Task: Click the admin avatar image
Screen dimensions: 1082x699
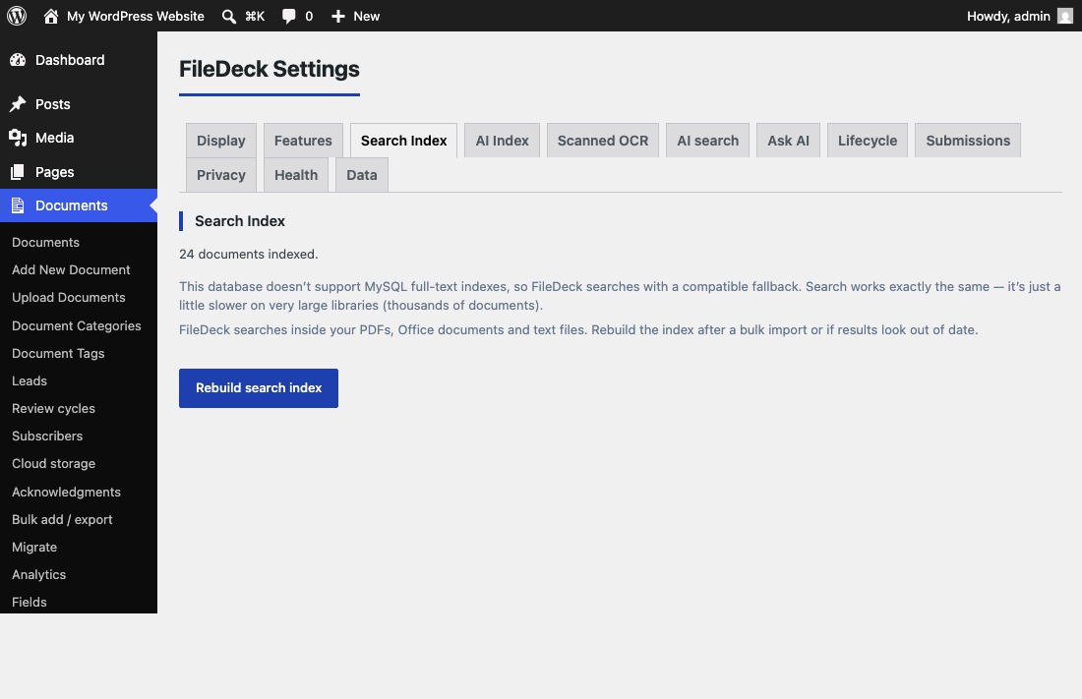Action: pos(1065,16)
